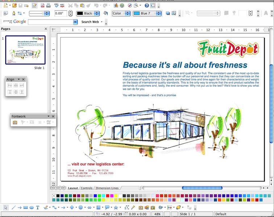Screen dimensions: 274x217
Task: Toggle the shadow icon next to Blue 7
Action: pyautogui.click(x=168, y=13)
